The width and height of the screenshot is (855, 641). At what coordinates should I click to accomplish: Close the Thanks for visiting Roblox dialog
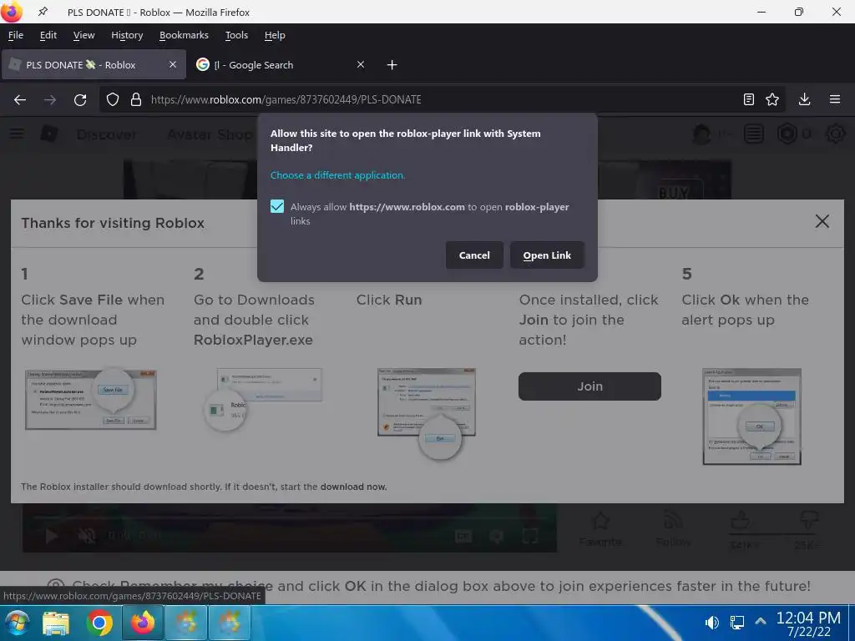tap(822, 221)
